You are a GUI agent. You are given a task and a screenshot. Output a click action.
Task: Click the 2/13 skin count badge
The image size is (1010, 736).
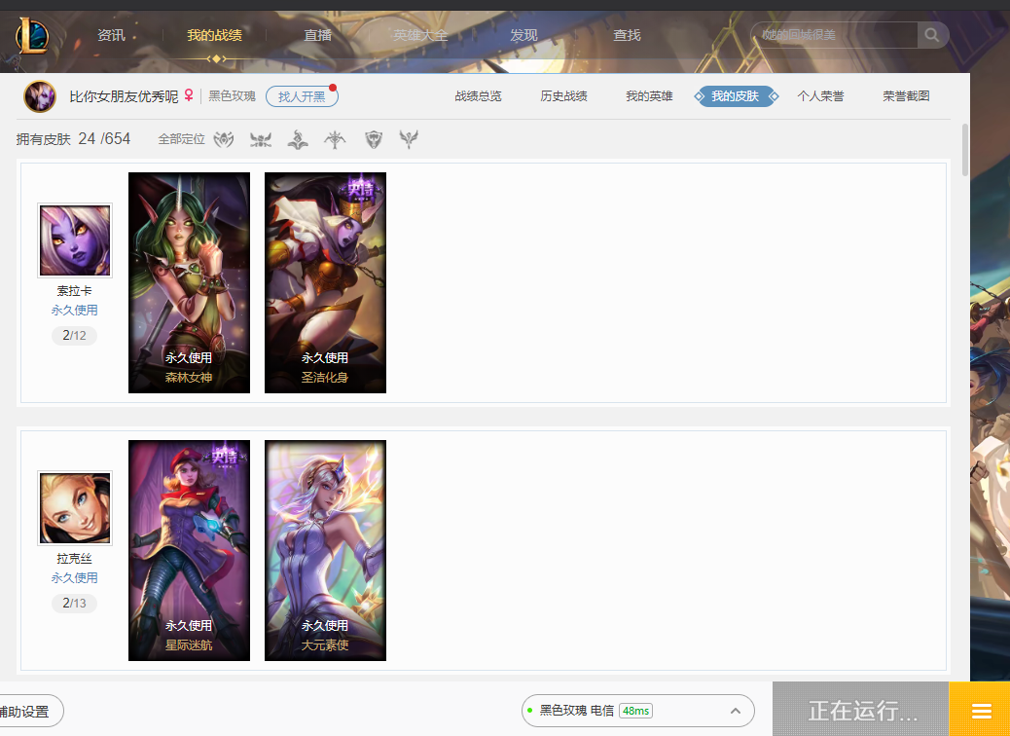click(75, 604)
